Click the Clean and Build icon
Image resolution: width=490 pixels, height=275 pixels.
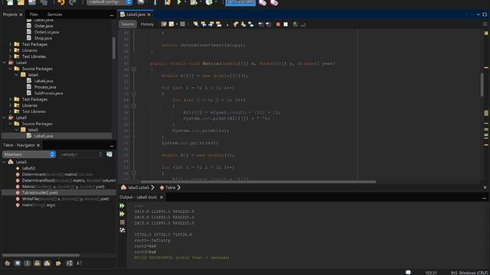coord(168,2)
